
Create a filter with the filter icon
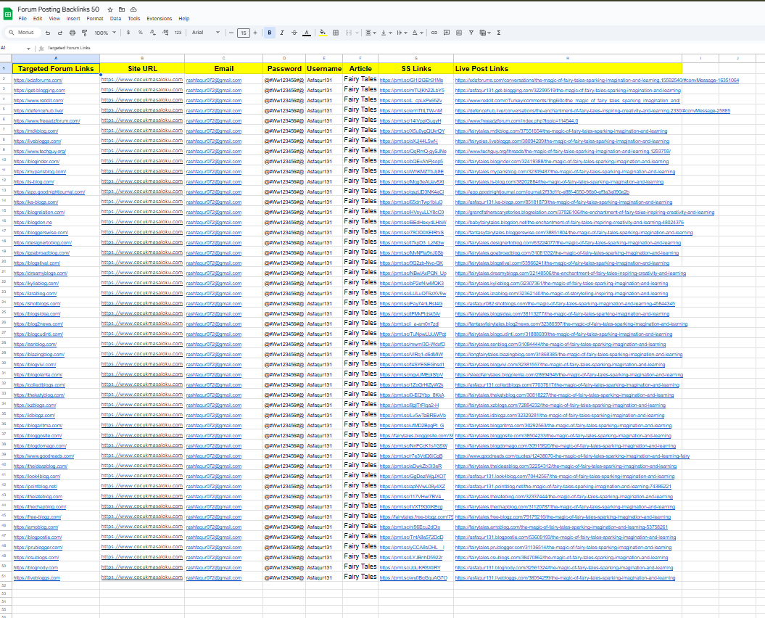471,33
